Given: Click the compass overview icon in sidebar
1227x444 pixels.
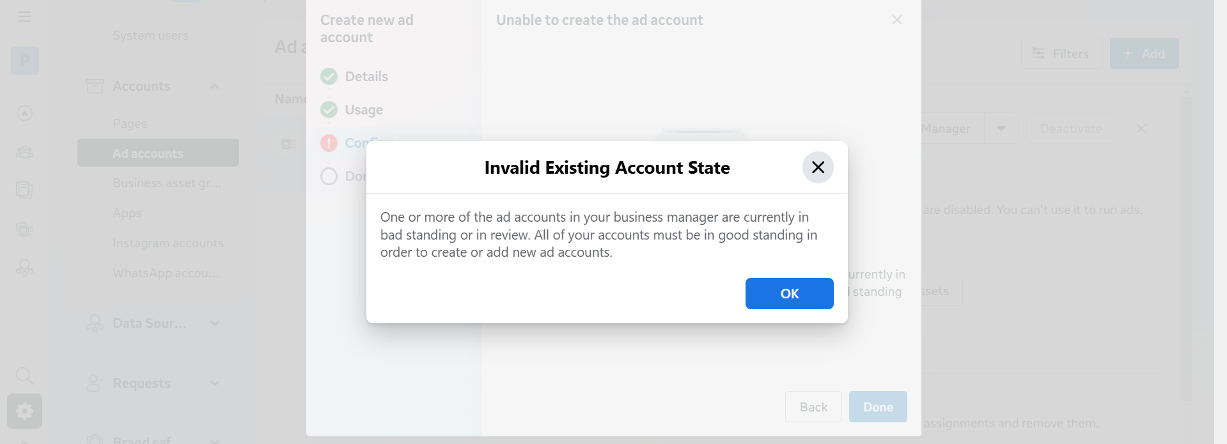Looking at the screenshot, I should coord(24,113).
